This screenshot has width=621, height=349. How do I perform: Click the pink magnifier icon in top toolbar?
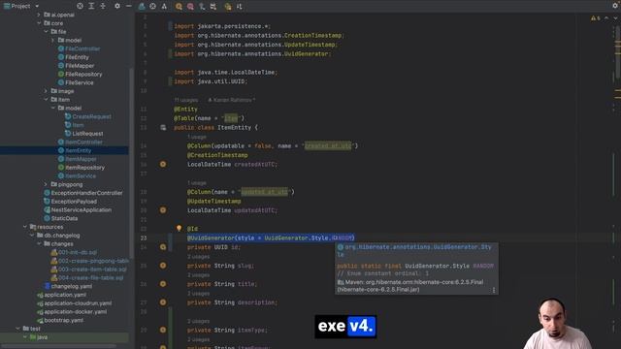click(x=190, y=7)
